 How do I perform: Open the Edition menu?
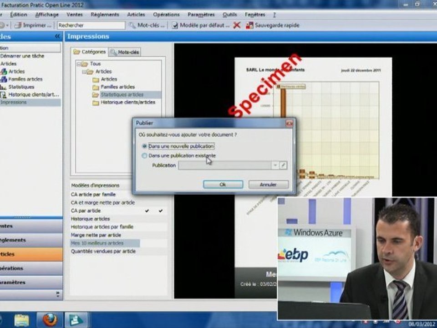point(19,15)
